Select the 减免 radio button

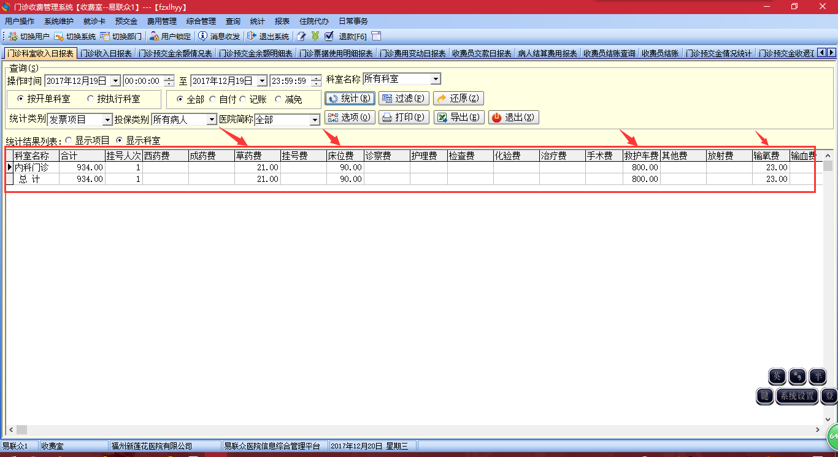point(279,99)
